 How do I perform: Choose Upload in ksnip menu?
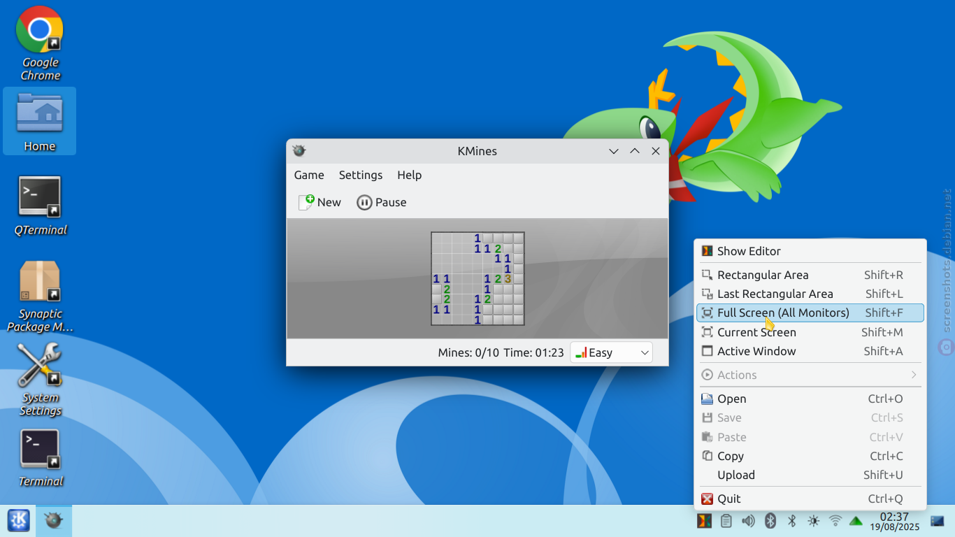pyautogui.click(x=810, y=475)
